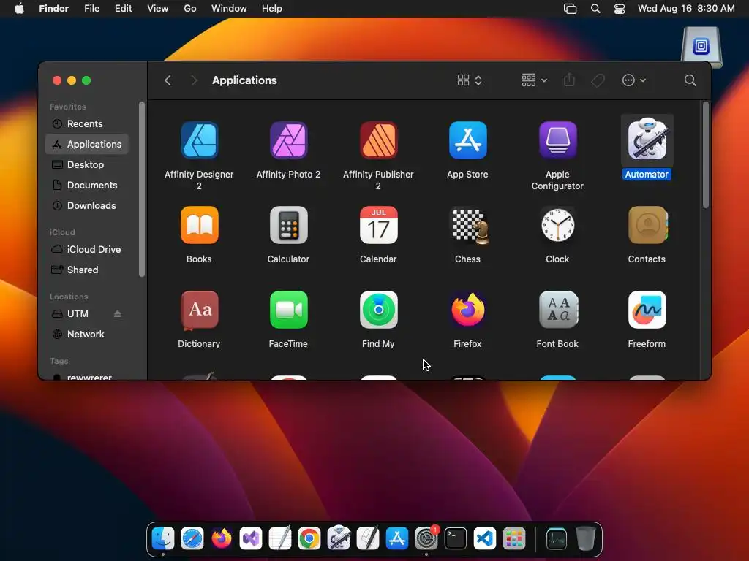This screenshot has height=561, width=749.
Task: Open the Help menu
Action: point(272,9)
